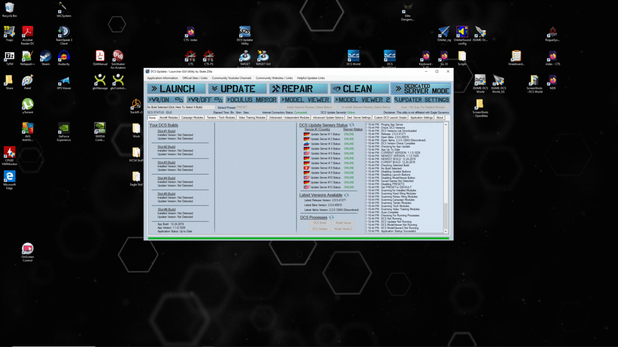Click the Slot #6 Build link

tap(166, 210)
